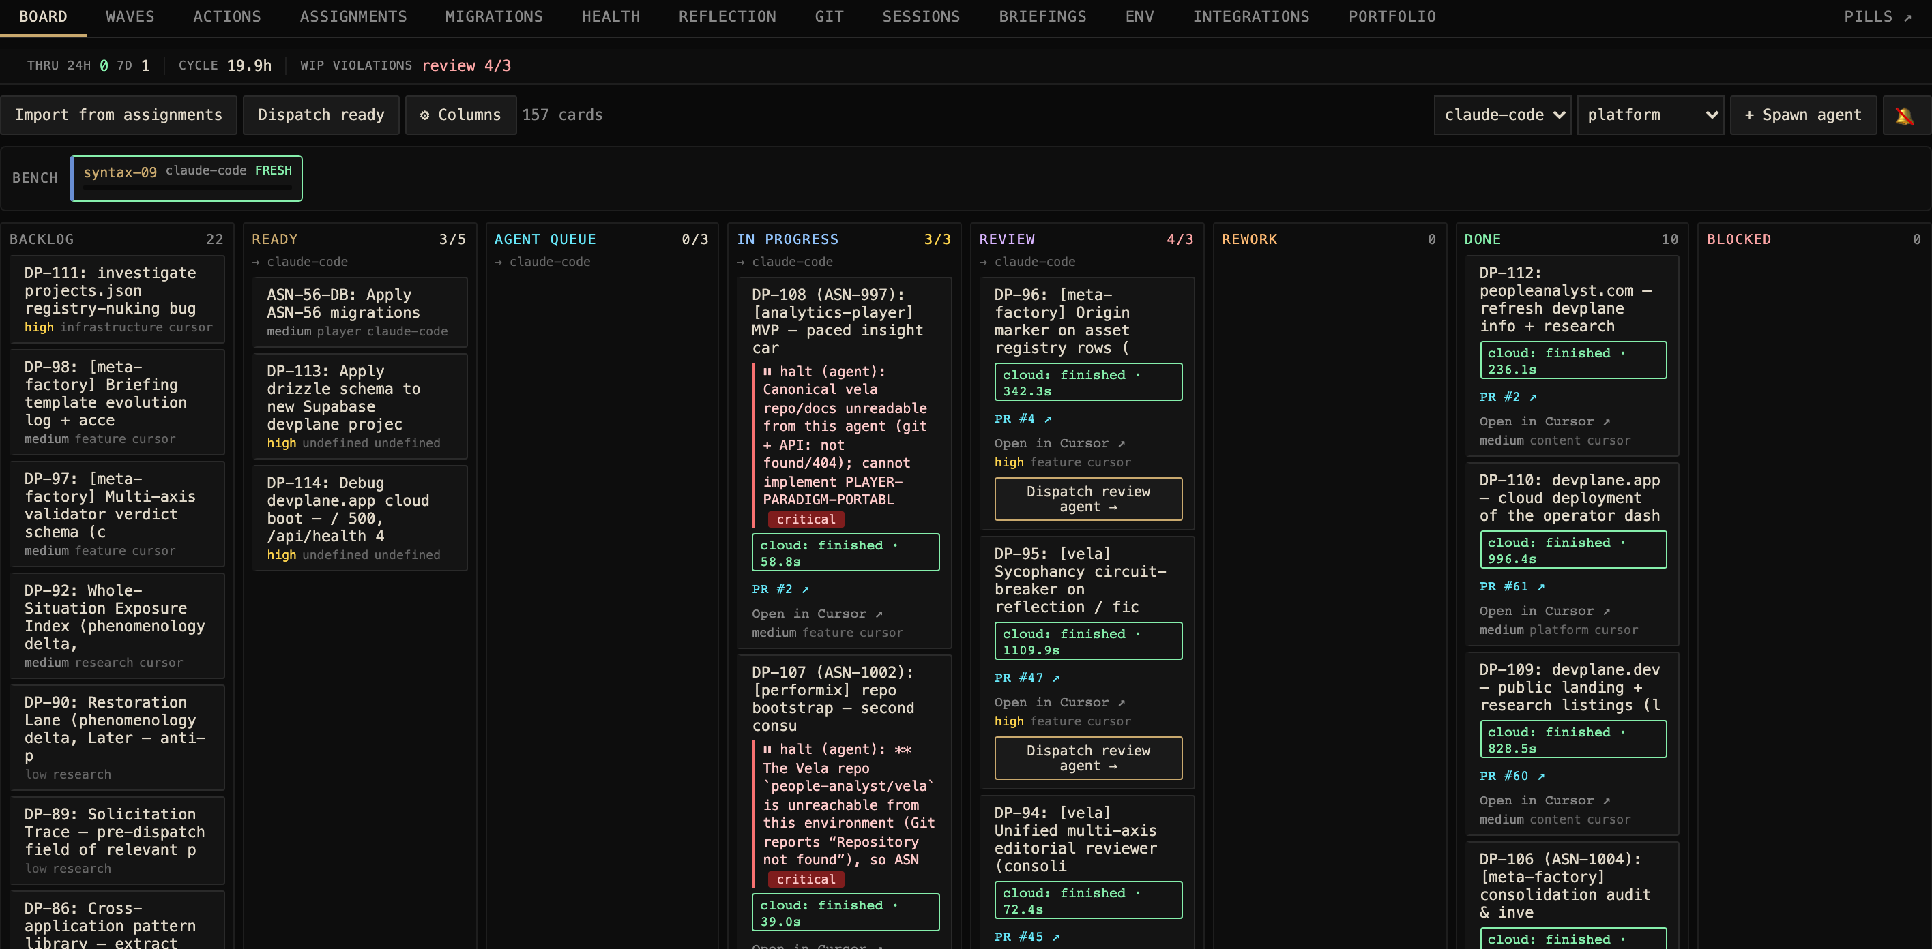Toggle the muted notifications bell icon
This screenshot has height=949, width=1932.
1904,115
